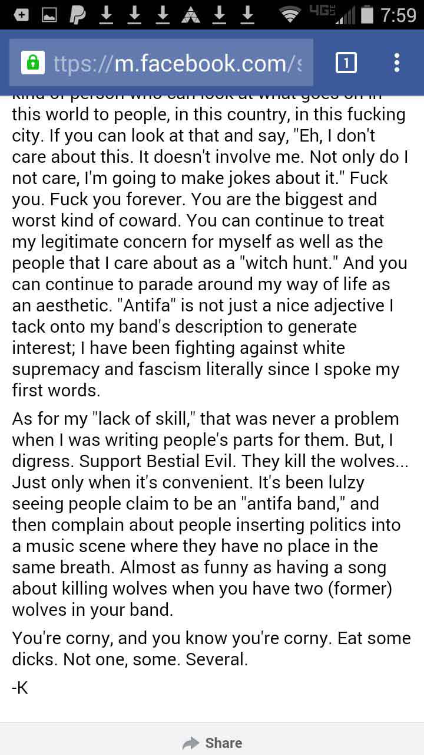Click the paragraph starting "As for my"
This screenshot has width=424, height=755.
(x=210, y=514)
